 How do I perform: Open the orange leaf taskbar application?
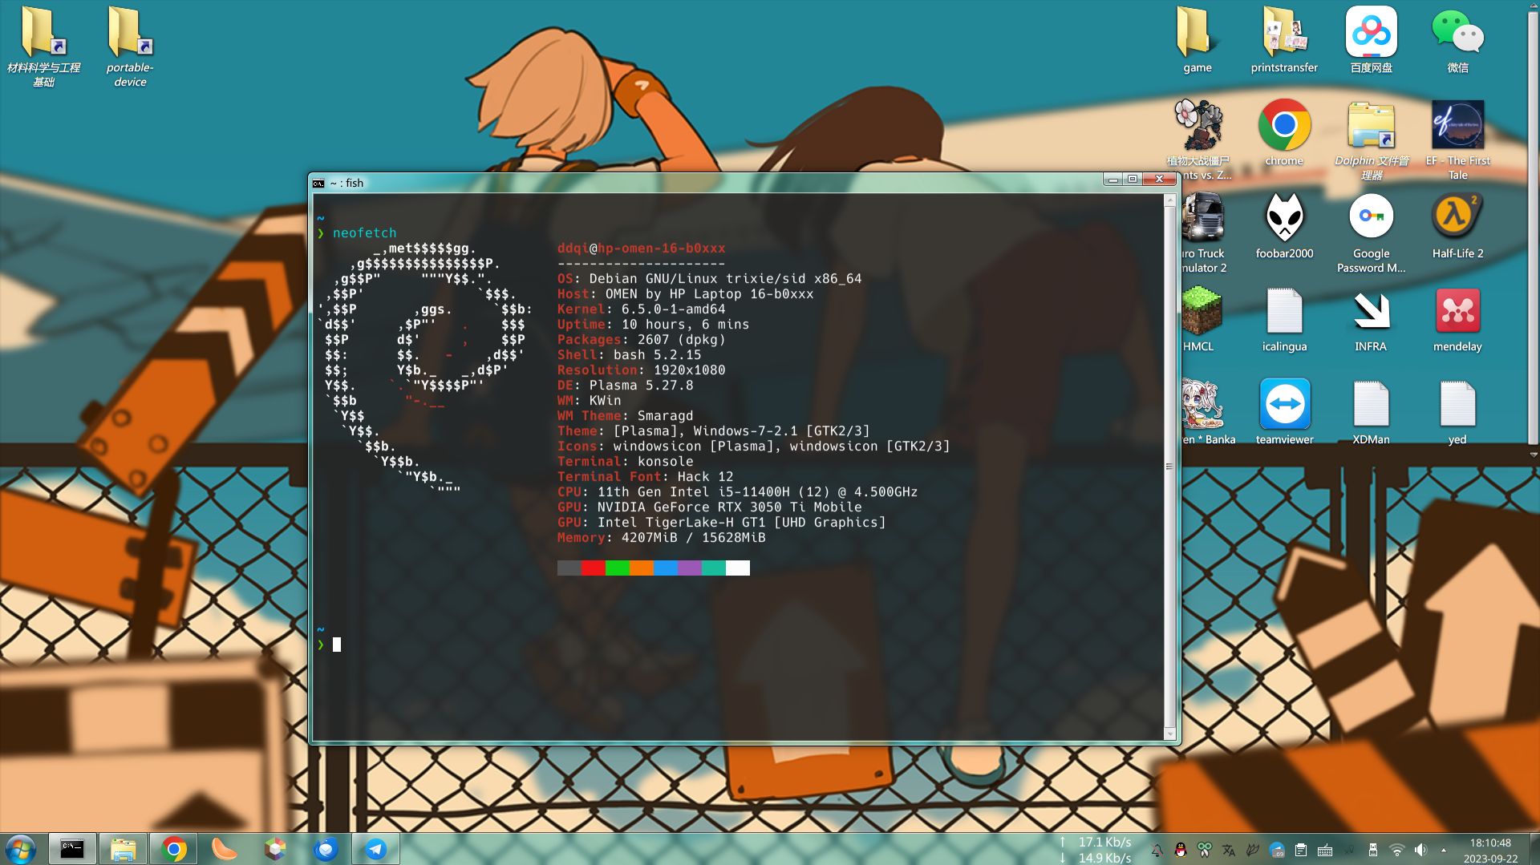(224, 849)
